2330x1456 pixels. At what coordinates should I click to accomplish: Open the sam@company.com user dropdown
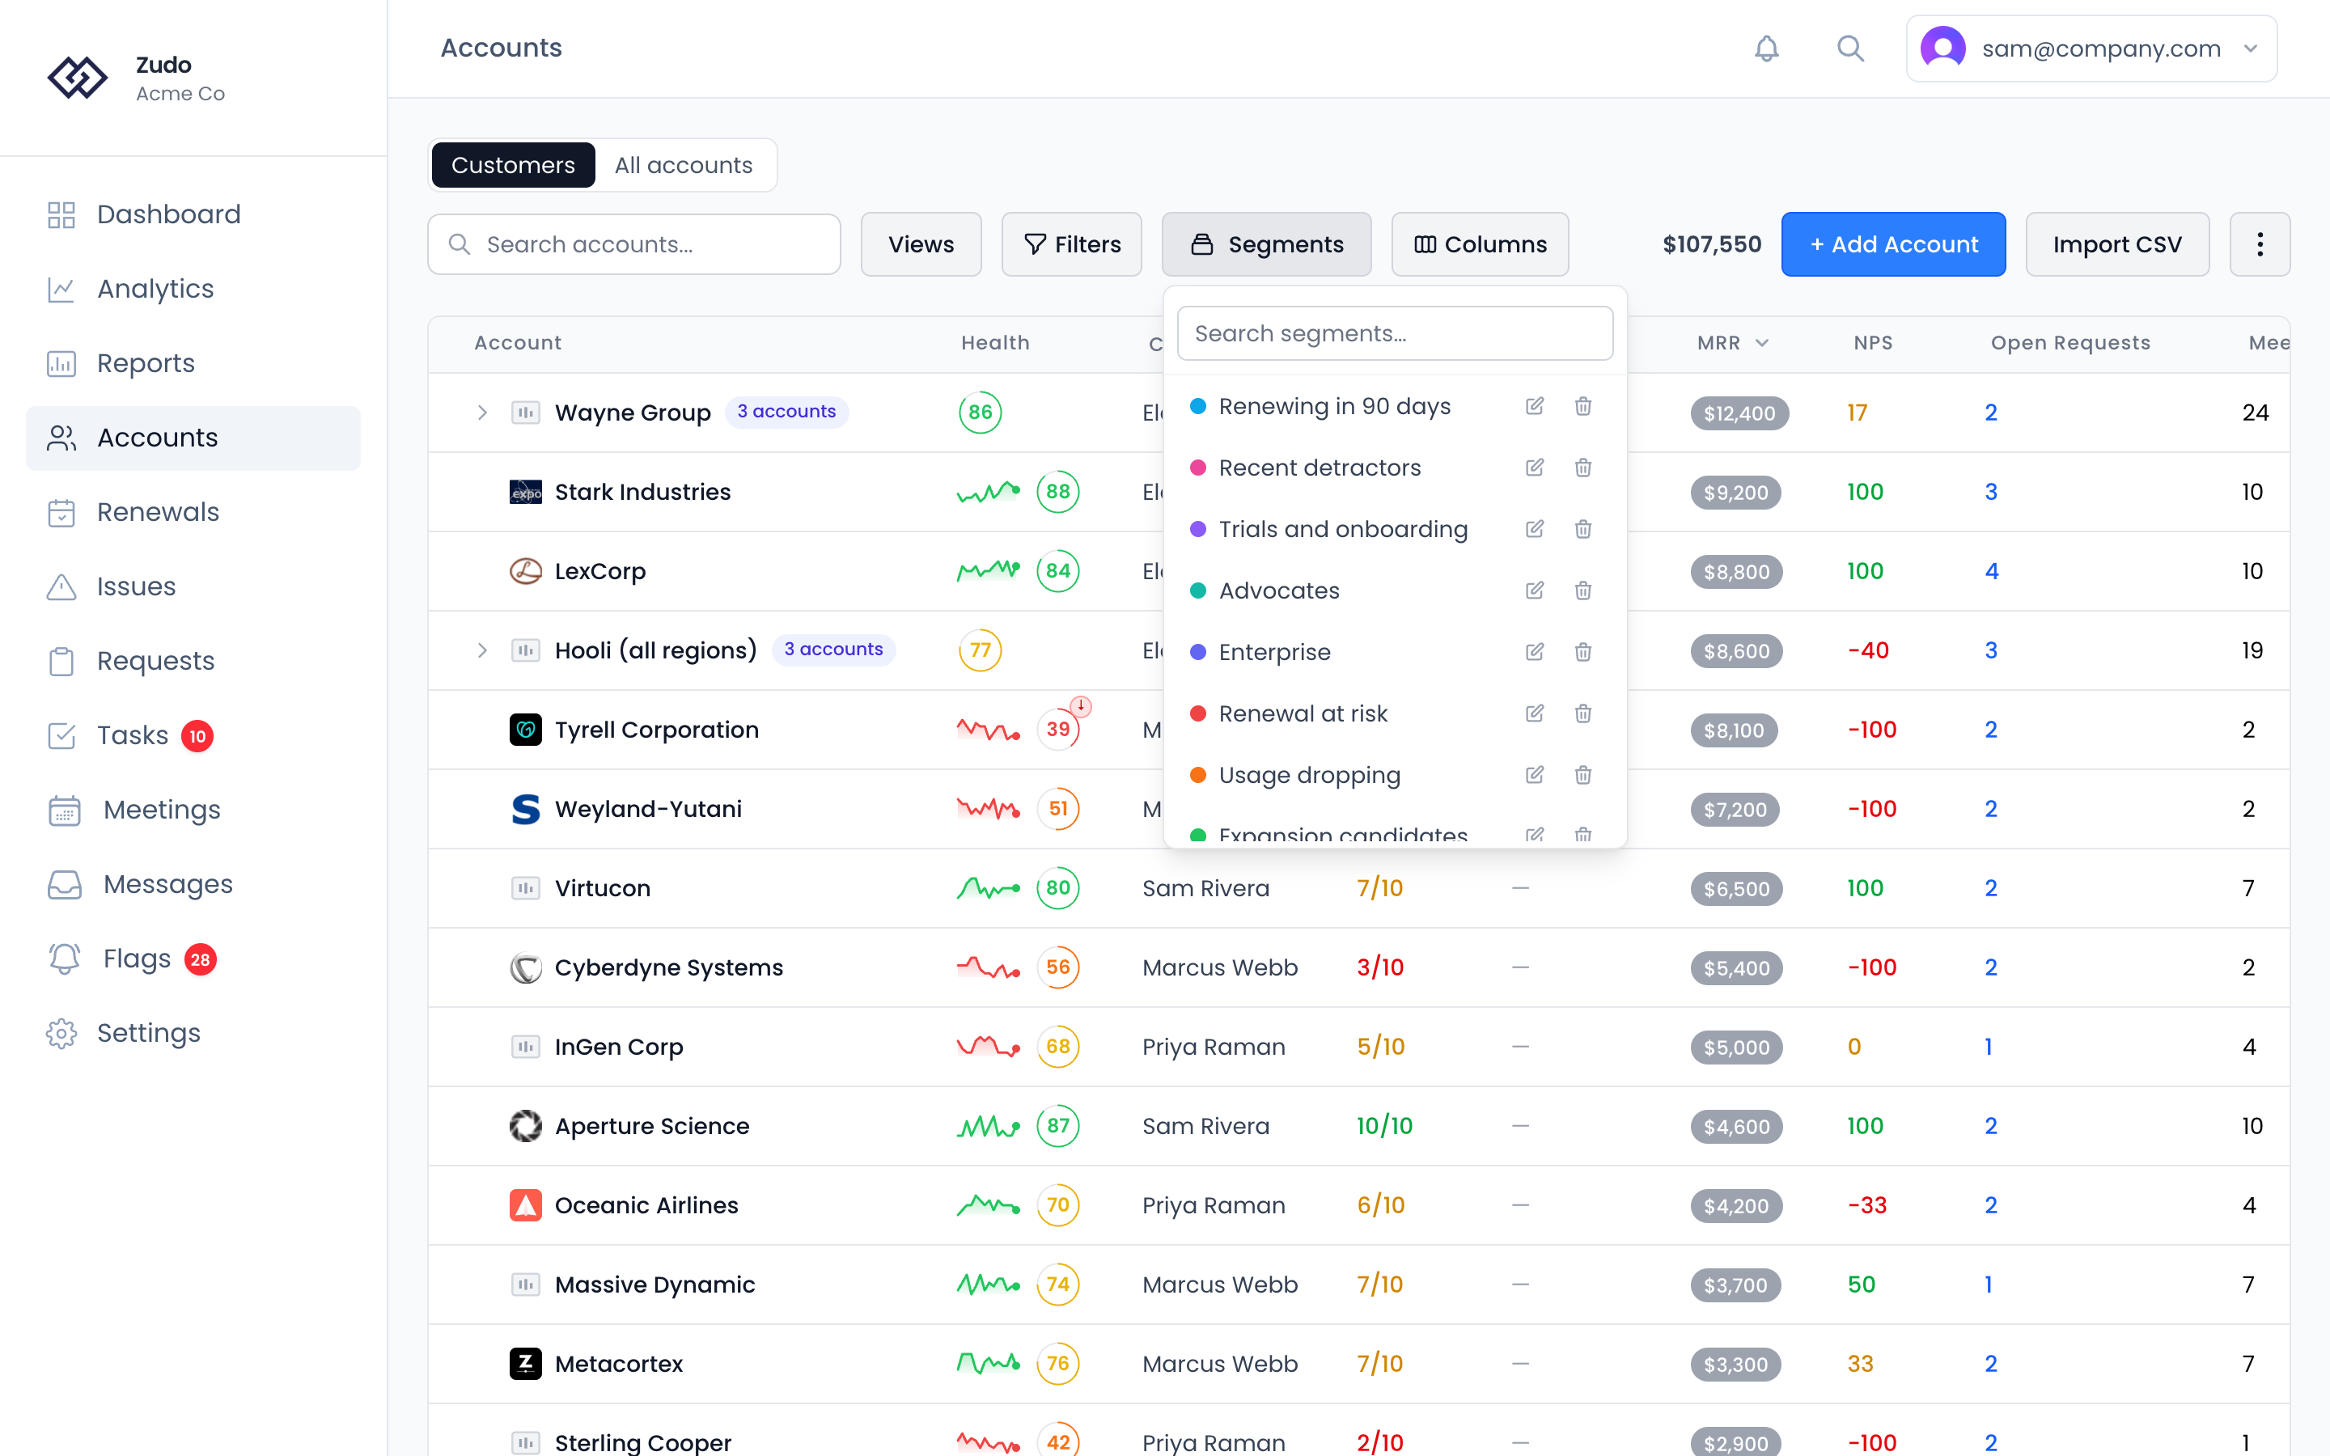point(2091,49)
